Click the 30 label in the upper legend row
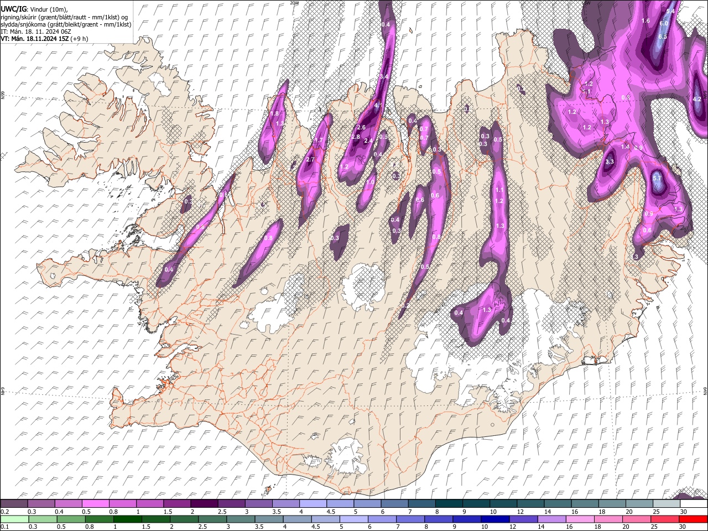This screenshot has width=708, height=531. (x=684, y=512)
